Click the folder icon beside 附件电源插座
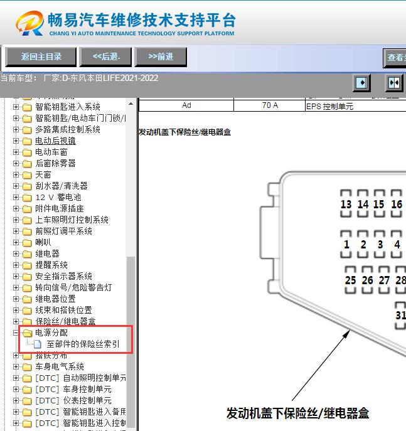 pos(27,209)
